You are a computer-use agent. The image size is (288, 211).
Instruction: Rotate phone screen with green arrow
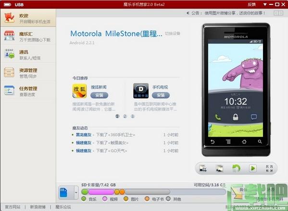[x=236, y=168]
